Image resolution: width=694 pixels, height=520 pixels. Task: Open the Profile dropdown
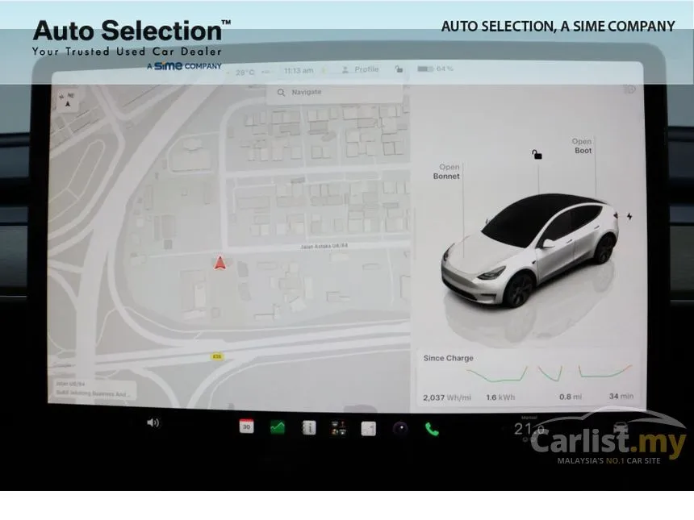pyautogui.click(x=360, y=69)
